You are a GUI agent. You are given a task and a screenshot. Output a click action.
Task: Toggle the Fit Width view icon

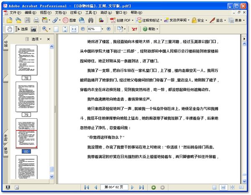pyautogui.click(x=74, y=29)
